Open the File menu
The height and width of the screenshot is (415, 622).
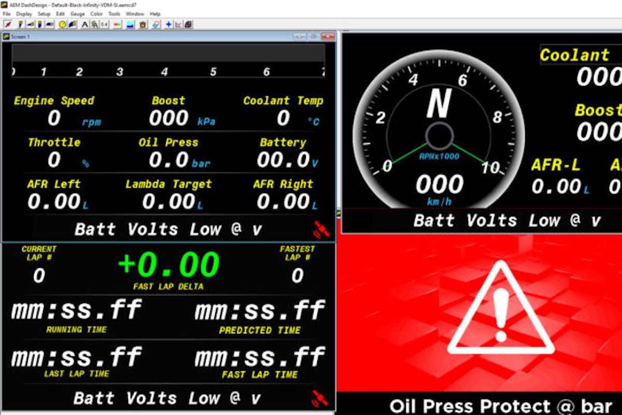7,14
